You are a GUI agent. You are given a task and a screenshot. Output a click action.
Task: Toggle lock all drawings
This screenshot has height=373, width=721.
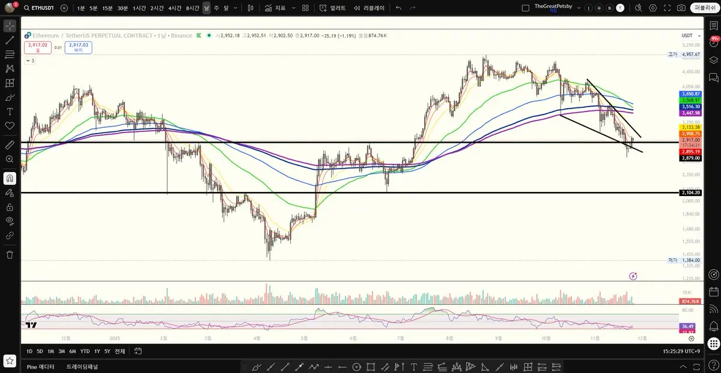pos(10,207)
